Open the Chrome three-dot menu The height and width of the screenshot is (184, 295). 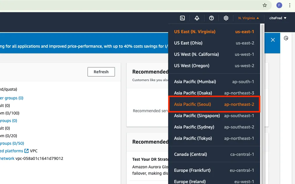290,5
